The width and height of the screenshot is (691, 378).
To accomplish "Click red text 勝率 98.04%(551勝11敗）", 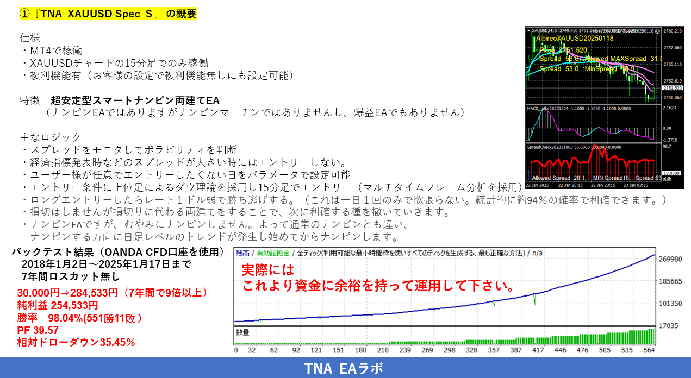I will click(x=79, y=318).
